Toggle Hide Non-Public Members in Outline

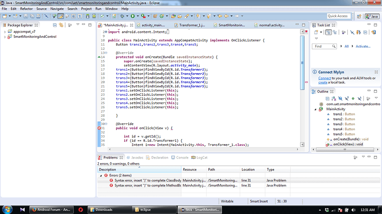coord(353,99)
